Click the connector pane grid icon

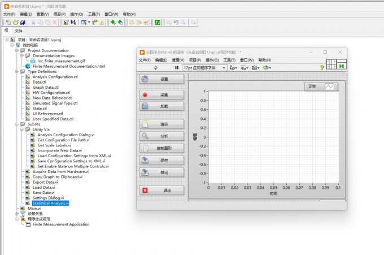click(x=331, y=64)
